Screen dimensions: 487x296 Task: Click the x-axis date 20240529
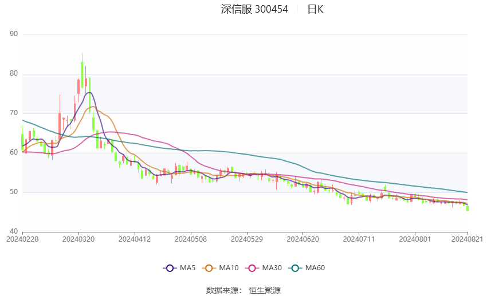click(x=247, y=239)
